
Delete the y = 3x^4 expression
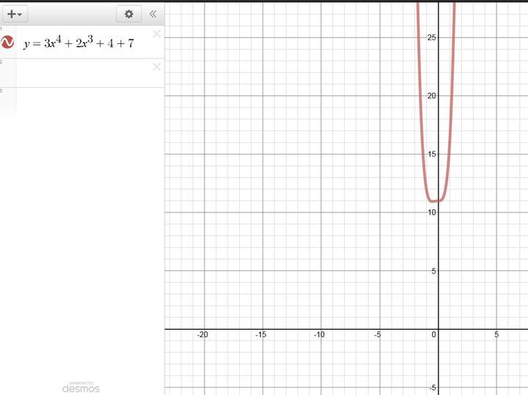tap(156, 34)
